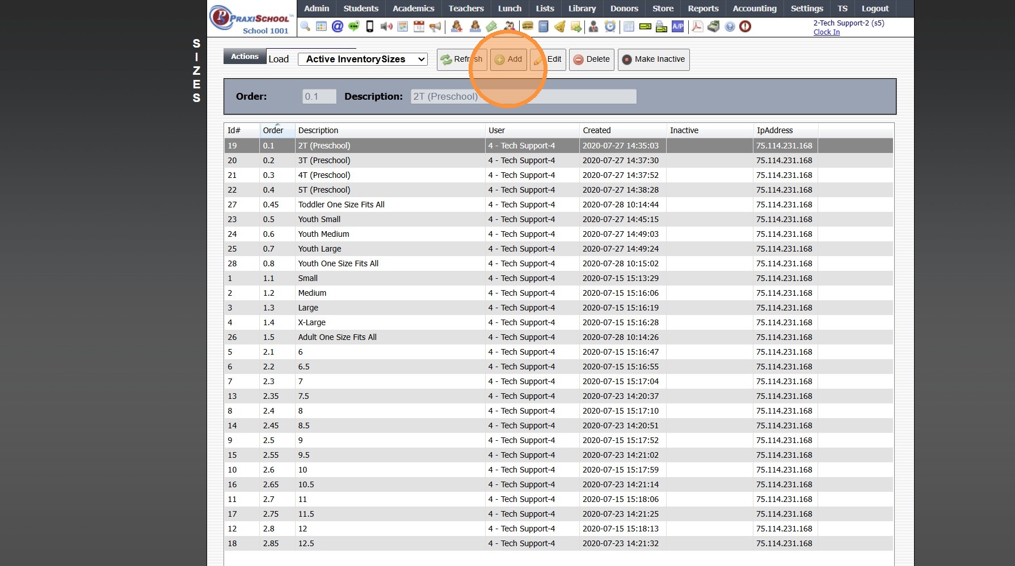Click the magnifying glass search icon
The image size is (1015, 566).
(305, 27)
